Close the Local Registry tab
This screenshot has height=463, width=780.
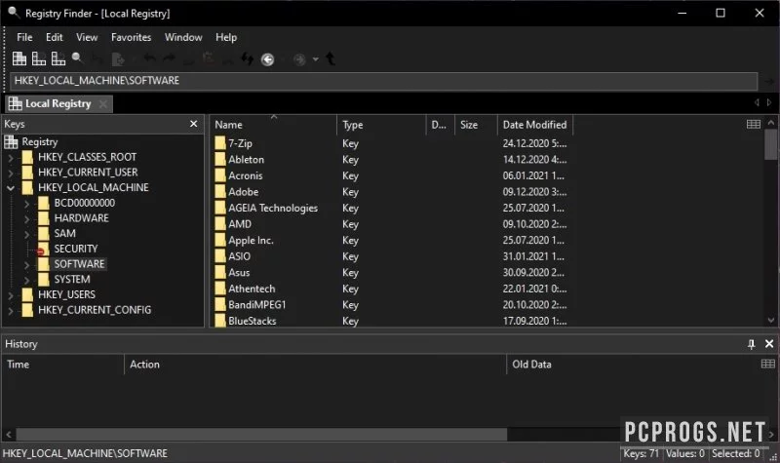103,104
